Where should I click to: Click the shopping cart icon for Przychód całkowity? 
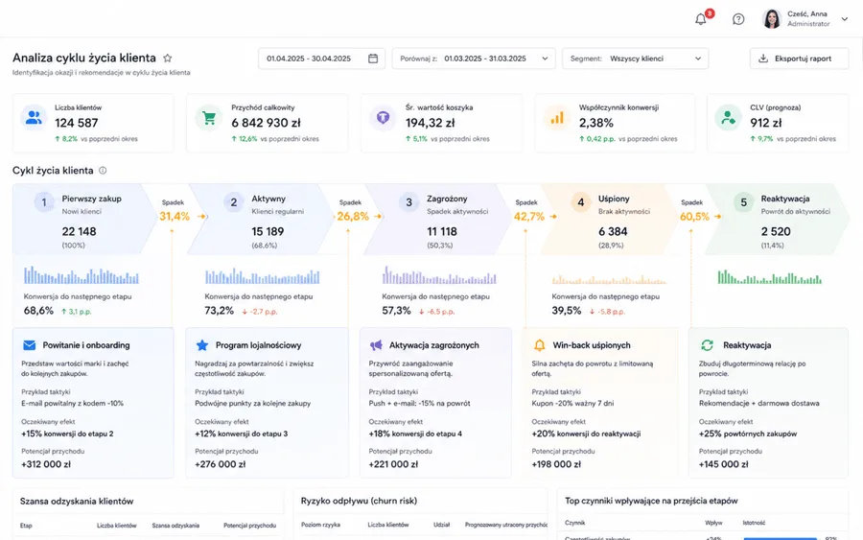tap(209, 118)
